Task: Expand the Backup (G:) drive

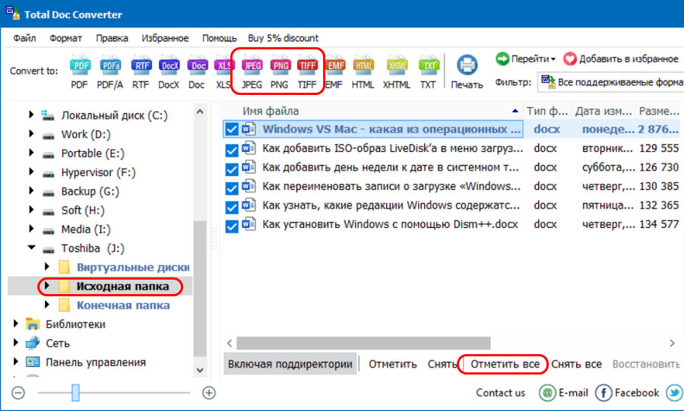Action: (x=31, y=191)
